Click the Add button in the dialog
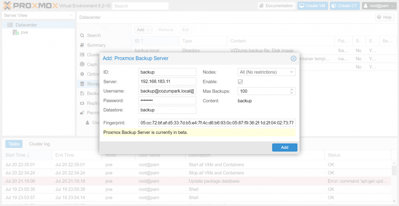Screen dimensions: 399x206 click(x=284, y=148)
